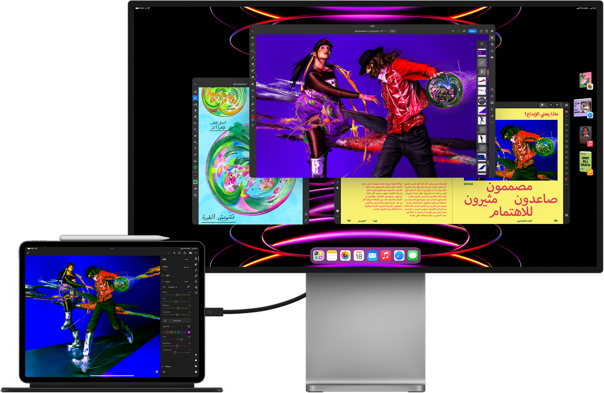Toggle the targeted adjustment wheel beside Color Mix
Image resolution: width=604 pixels, height=393 pixels.
(189, 326)
